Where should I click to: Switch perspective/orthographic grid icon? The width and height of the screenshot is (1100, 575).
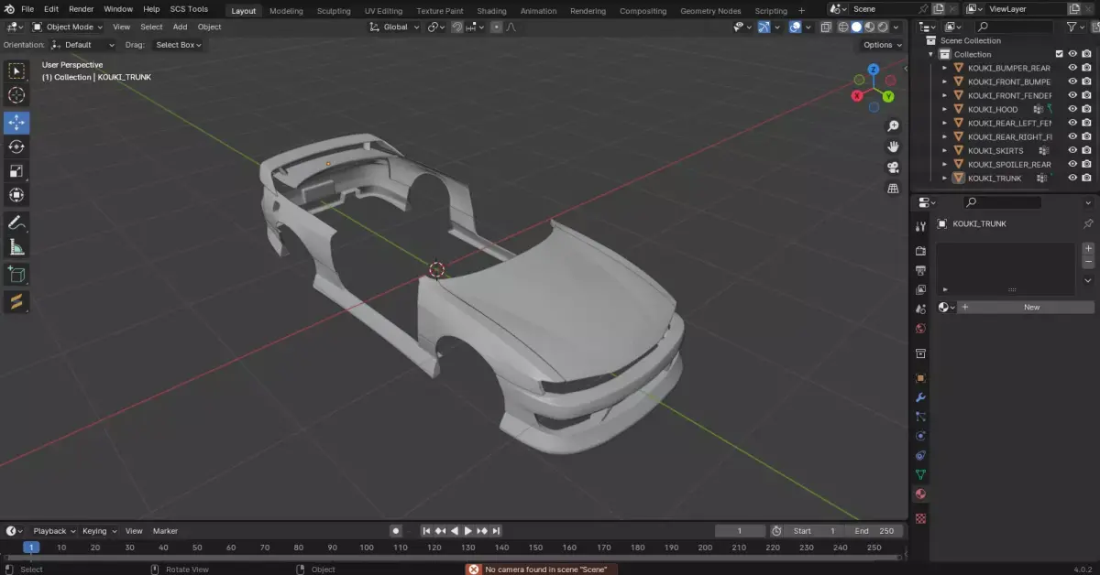pyautogui.click(x=893, y=189)
